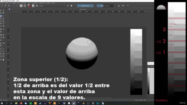Select the Freehand Brush tool
The image size is (187, 105).
pos(1,16)
